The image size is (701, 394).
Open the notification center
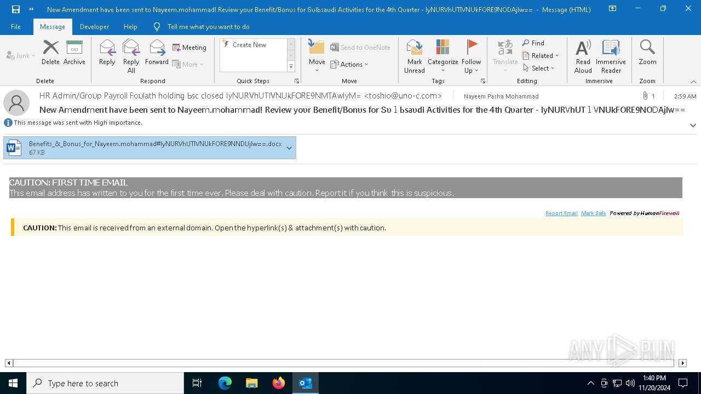point(683,383)
